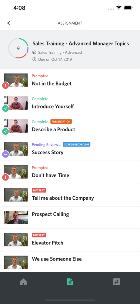Image resolution: width=140 pixels, height=304 pixels.
Task: Tap the HOTSEAT badge above Elevator Pitch
Action: (39, 235)
